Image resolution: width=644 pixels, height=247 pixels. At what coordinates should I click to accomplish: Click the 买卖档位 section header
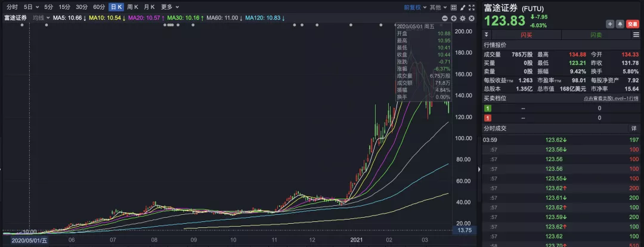coord(495,98)
